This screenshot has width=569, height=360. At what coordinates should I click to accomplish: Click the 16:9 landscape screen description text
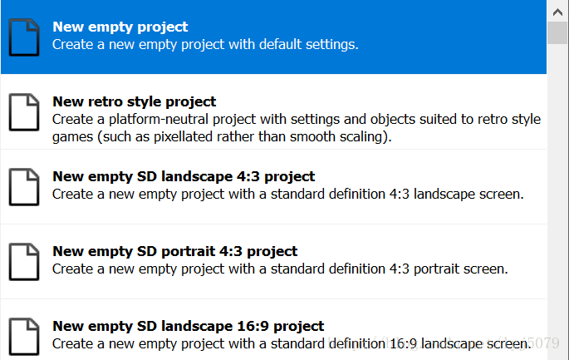pos(292,344)
